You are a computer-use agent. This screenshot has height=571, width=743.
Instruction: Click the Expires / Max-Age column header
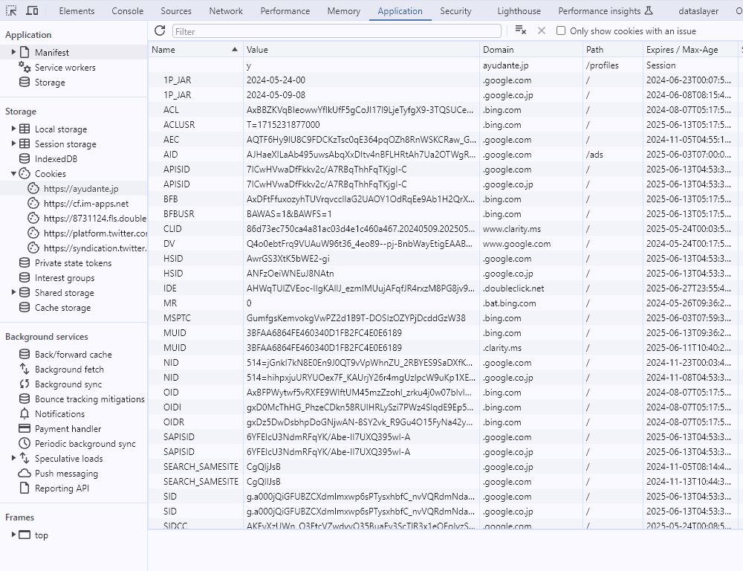[690, 49]
